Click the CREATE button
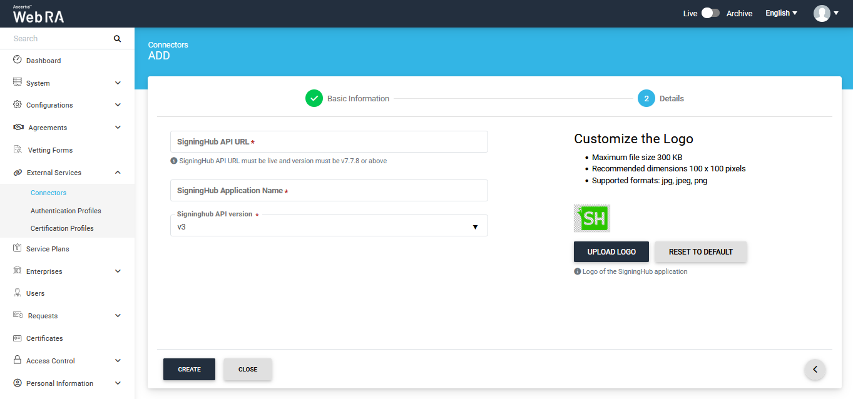This screenshot has width=853, height=399. tap(189, 369)
